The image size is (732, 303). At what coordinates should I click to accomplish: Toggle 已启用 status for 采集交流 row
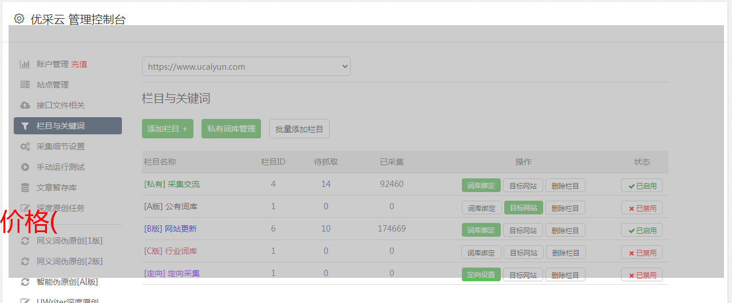642,185
